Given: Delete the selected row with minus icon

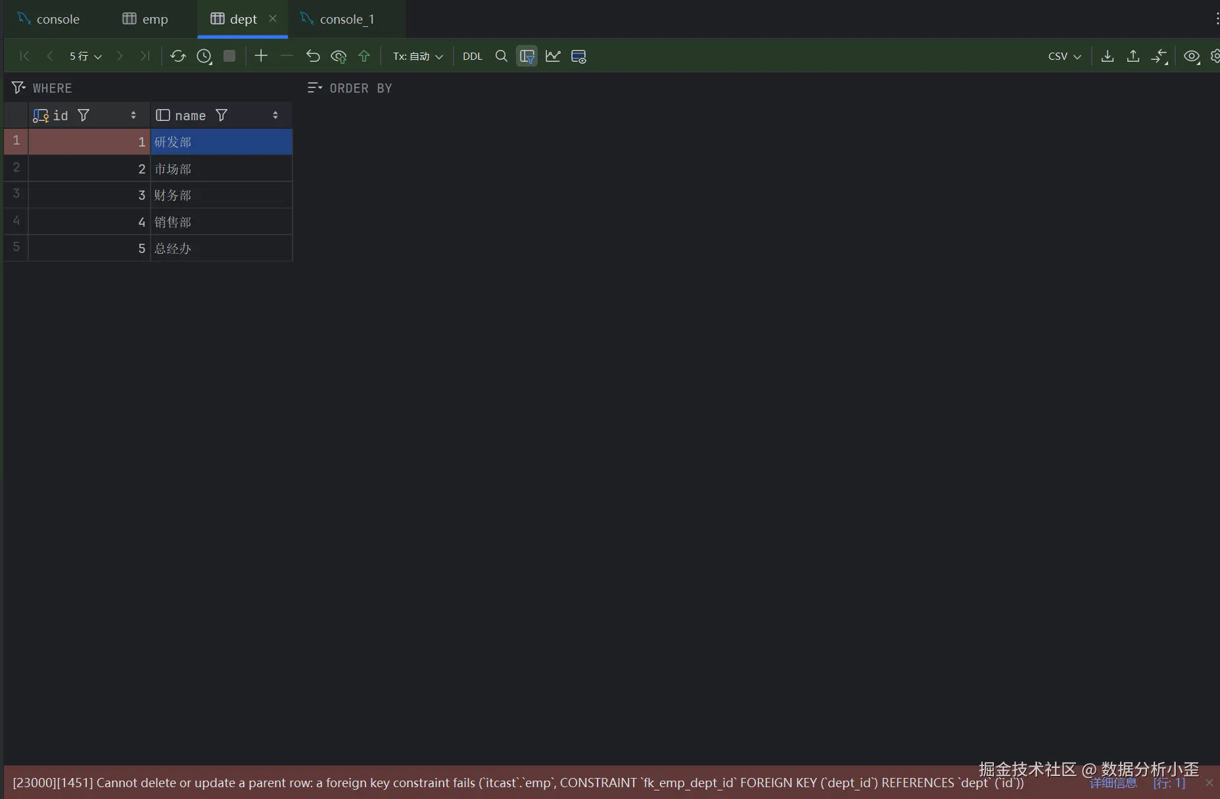Looking at the screenshot, I should point(287,57).
